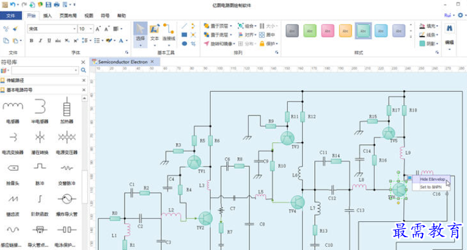Screen dimensions: 467x250
Task: Open the 阴影 shadow options
Action: pyautogui.click(x=429, y=44)
